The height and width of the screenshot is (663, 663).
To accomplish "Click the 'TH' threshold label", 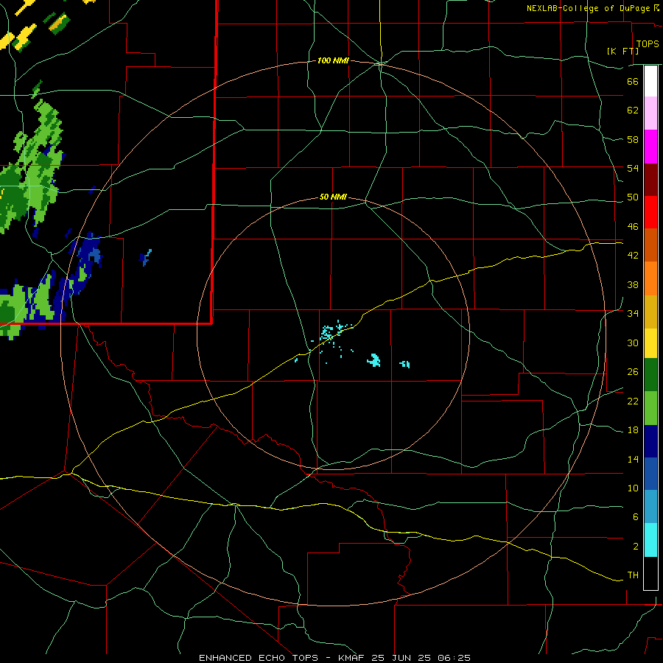I will point(633,575).
